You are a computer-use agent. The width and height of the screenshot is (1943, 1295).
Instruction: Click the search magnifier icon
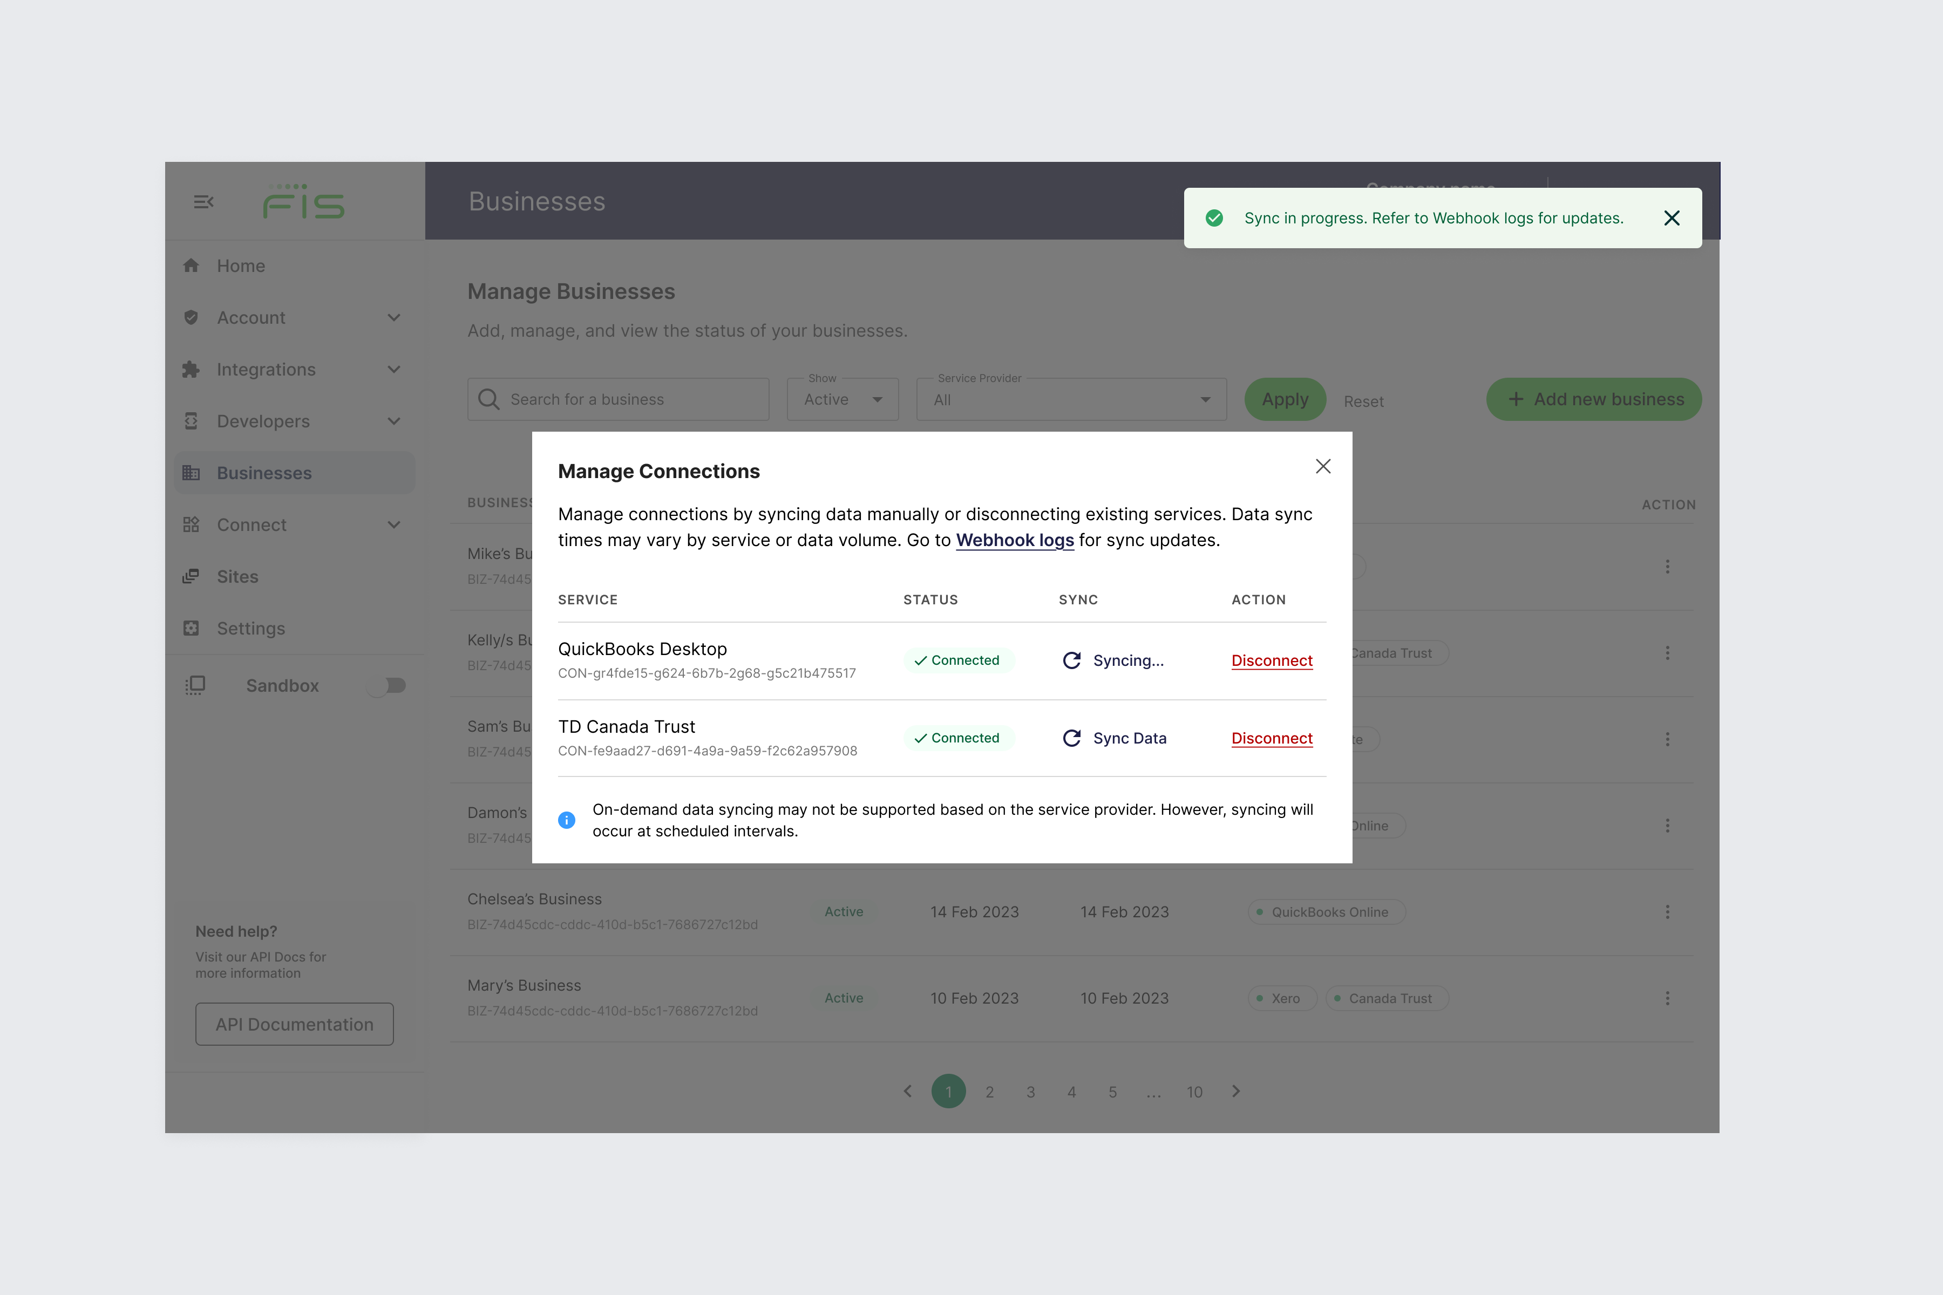(489, 400)
